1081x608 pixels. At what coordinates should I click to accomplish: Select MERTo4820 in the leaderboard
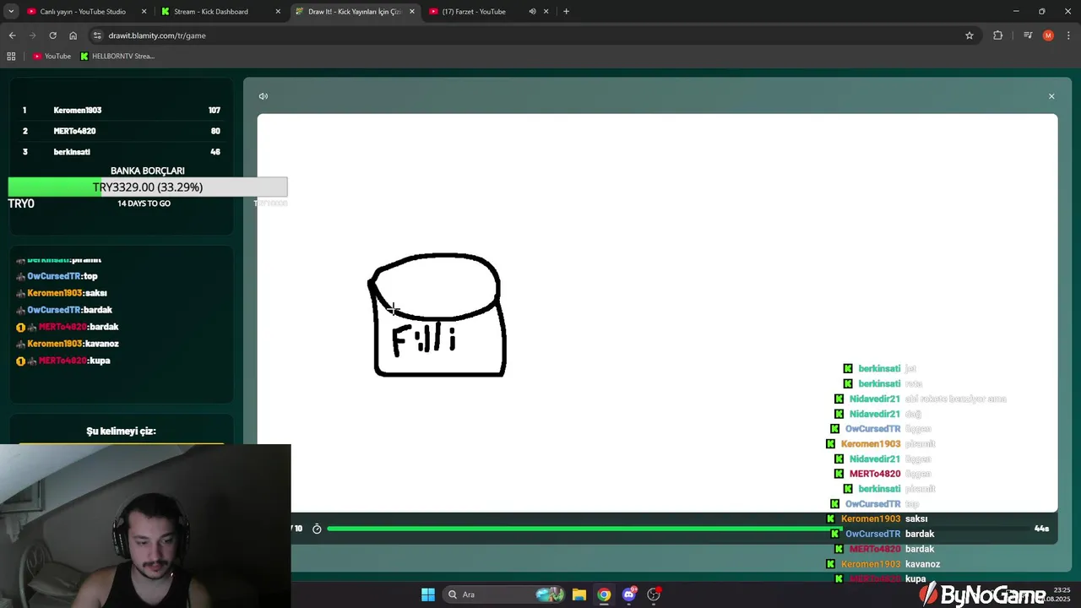pos(74,131)
